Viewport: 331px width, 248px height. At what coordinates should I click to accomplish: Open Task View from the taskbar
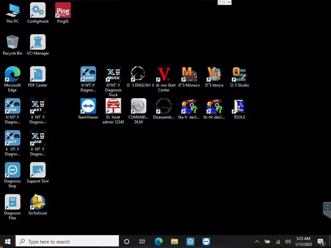point(142,242)
